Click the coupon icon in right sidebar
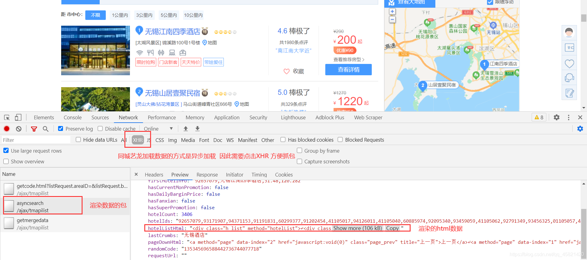587x260 pixels. pos(569,47)
